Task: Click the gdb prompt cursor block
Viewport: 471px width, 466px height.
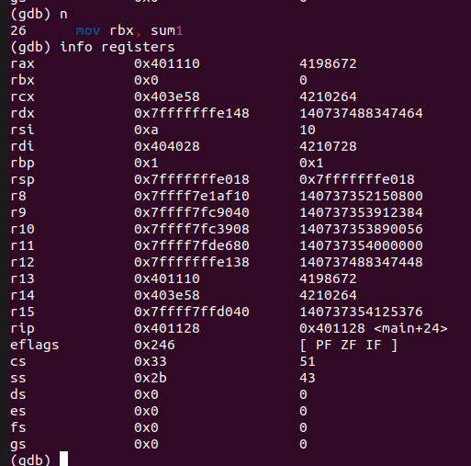Action: tap(63, 459)
